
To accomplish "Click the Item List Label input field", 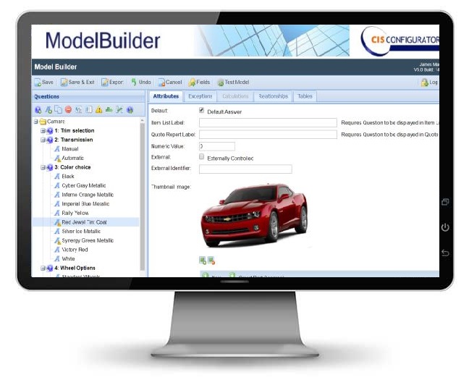I will click(268, 122).
